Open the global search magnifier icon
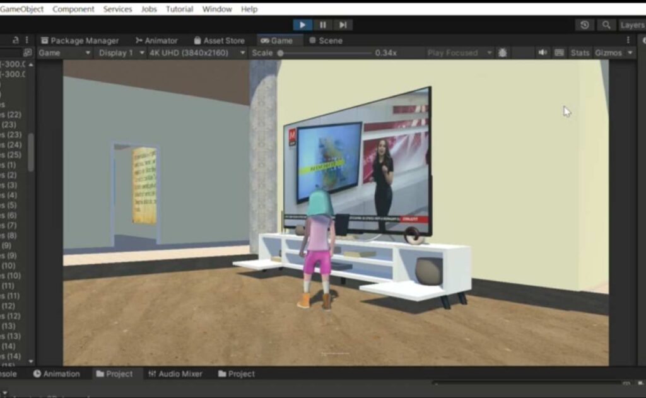This screenshot has width=646, height=398. pos(606,25)
